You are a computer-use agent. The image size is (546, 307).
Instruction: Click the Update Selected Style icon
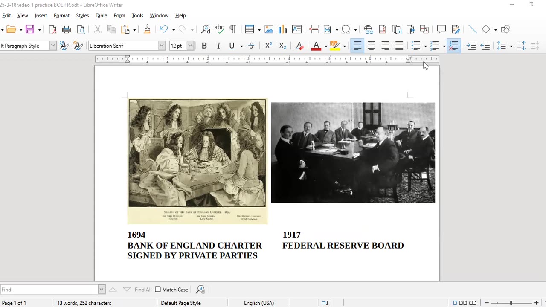click(64, 46)
